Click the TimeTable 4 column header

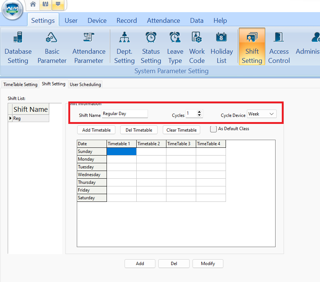pos(211,144)
